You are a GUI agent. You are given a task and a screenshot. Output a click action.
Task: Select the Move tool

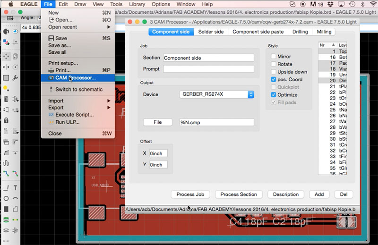pyautogui.click(x=6, y=56)
